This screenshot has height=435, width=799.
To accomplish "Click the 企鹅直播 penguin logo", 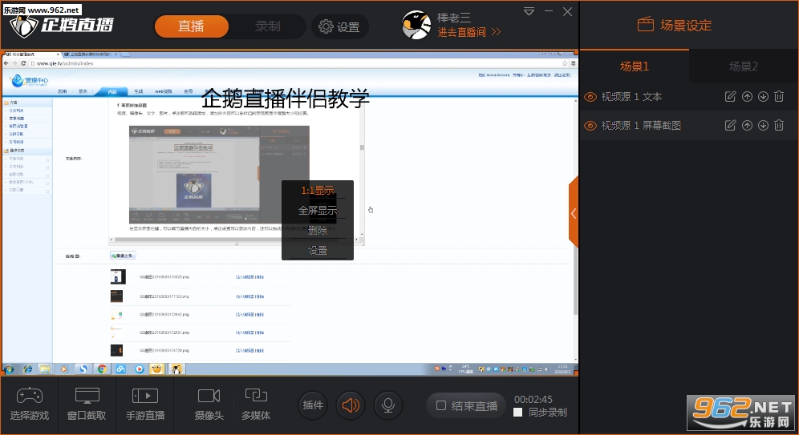I will tap(62, 26).
